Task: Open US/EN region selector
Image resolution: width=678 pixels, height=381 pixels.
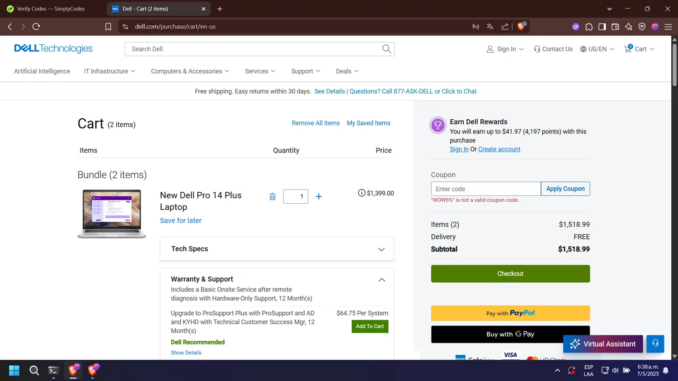Action: coord(597,49)
